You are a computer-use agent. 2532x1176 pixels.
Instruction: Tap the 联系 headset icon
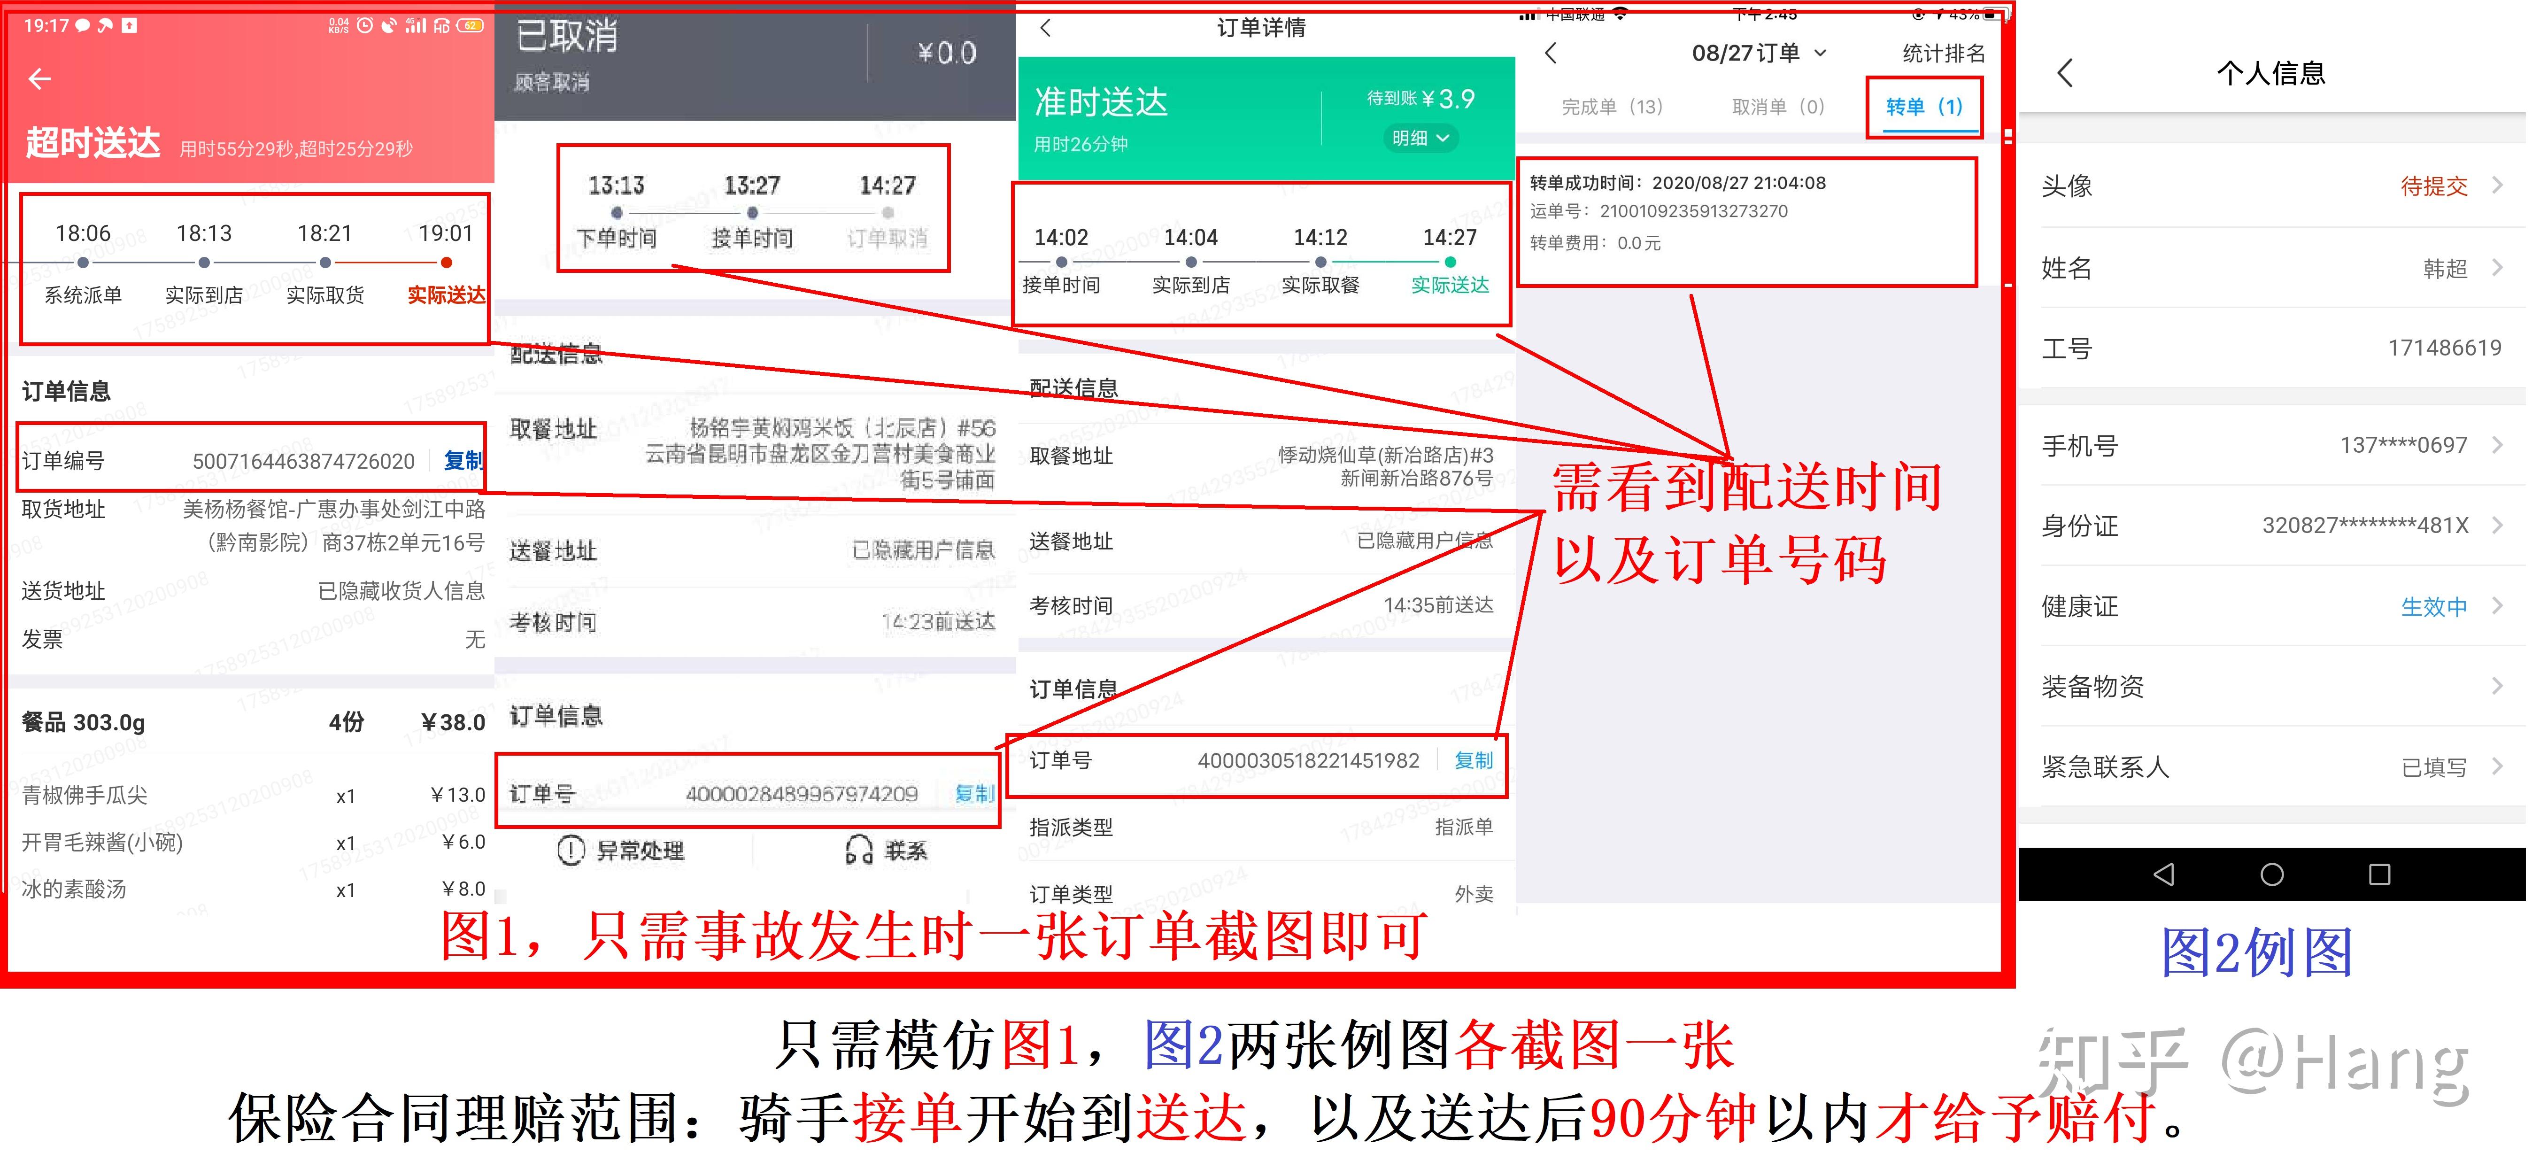[859, 851]
